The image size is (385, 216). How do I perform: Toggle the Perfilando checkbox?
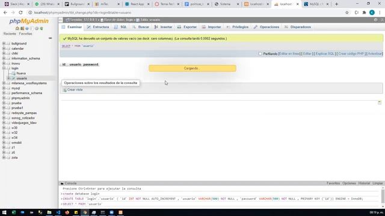260,53
